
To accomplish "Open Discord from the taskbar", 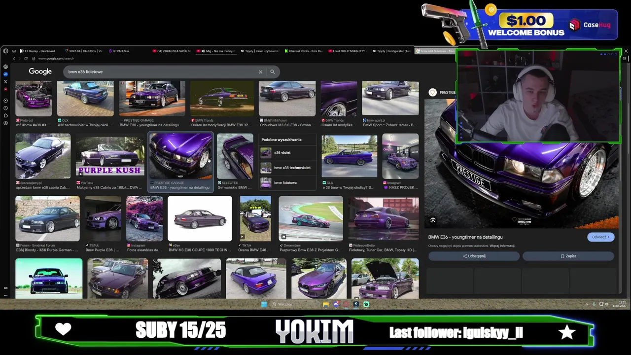I will pyautogui.click(x=336, y=304).
